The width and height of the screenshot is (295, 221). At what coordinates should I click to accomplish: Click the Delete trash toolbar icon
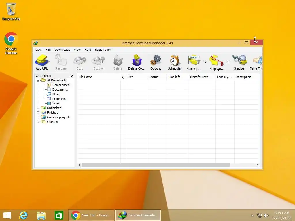(118, 62)
